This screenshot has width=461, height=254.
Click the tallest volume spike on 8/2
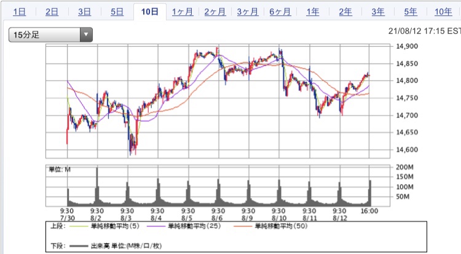pos(97,187)
